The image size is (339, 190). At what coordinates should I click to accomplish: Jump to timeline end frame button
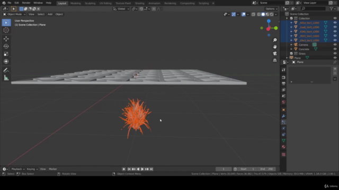click(x=151, y=169)
